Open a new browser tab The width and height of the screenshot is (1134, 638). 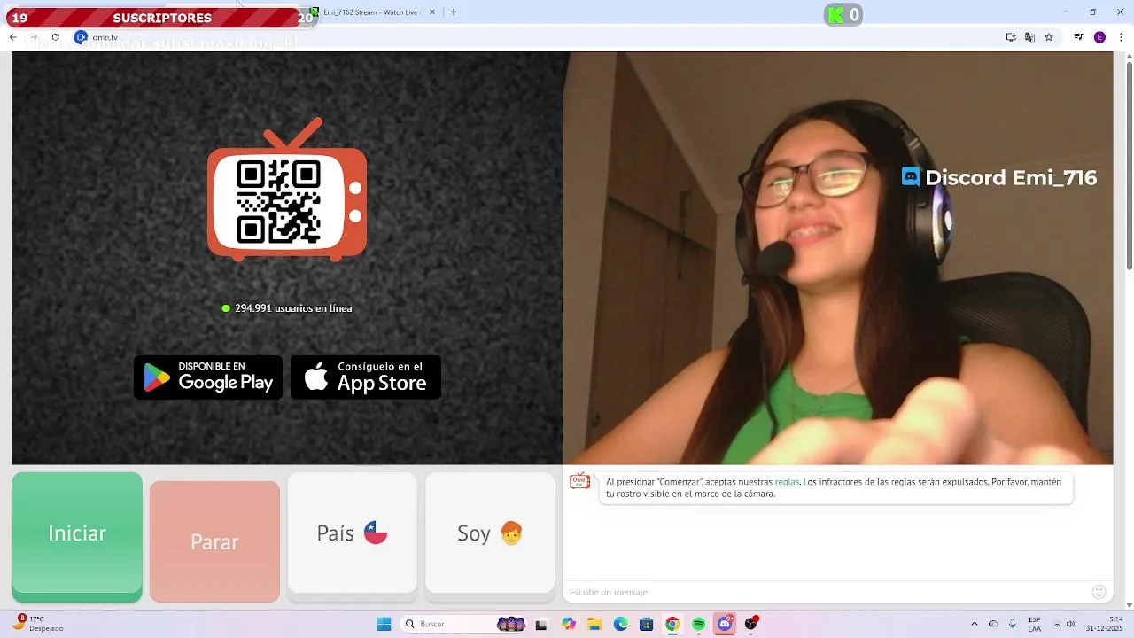(454, 12)
